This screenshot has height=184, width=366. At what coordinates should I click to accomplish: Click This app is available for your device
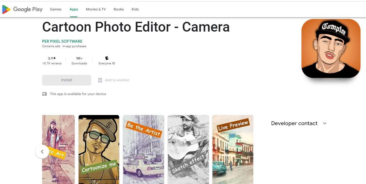(x=78, y=94)
